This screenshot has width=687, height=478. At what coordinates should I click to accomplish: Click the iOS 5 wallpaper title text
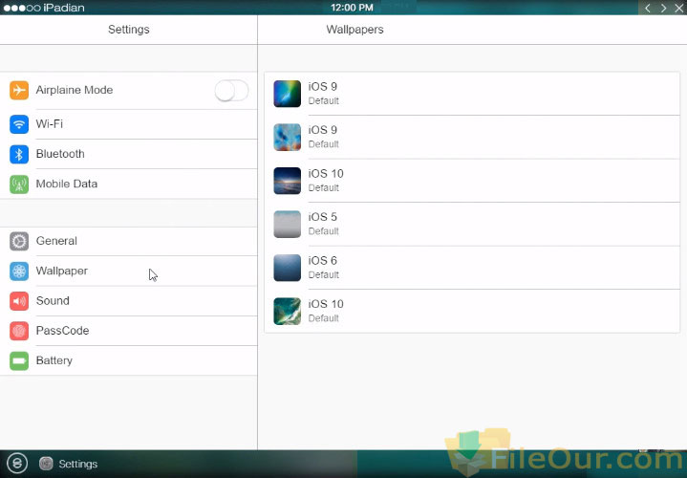click(x=322, y=217)
